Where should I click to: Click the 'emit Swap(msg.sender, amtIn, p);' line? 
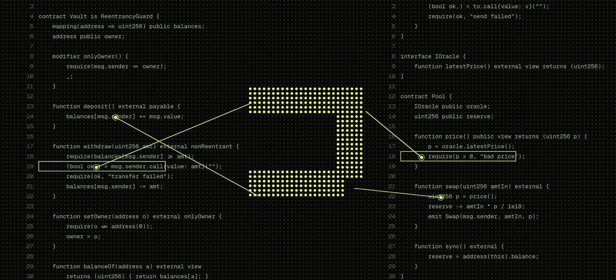[x=483, y=217]
